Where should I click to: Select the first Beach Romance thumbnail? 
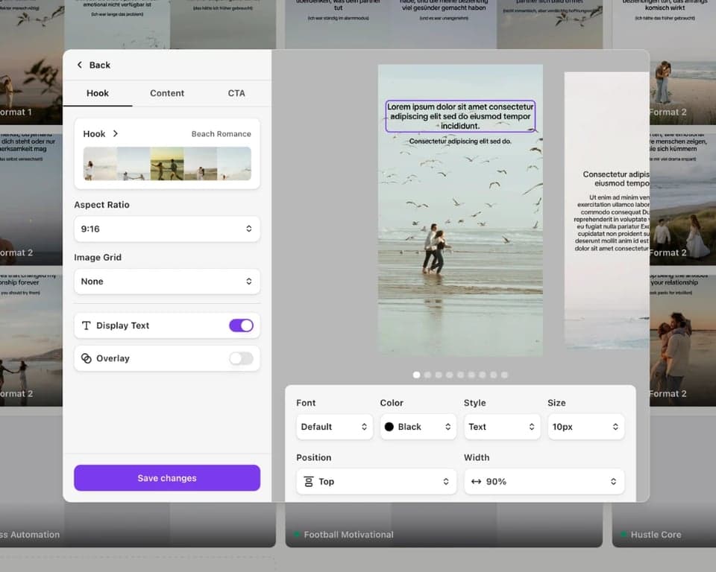pos(100,163)
